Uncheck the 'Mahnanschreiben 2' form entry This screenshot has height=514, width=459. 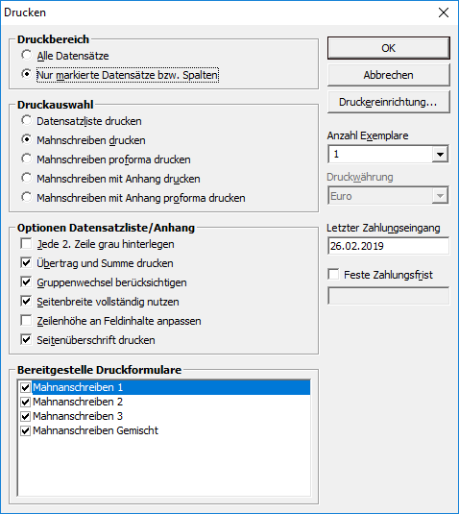(x=26, y=402)
